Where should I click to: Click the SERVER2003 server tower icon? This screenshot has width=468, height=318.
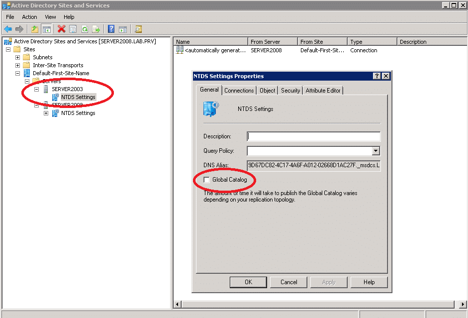pos(46,89)
